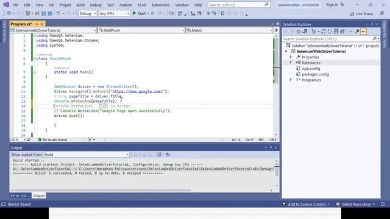Click the Find in Files toolbar icon
The width and height of the screenshot is (390, 219).
(171, 13)
